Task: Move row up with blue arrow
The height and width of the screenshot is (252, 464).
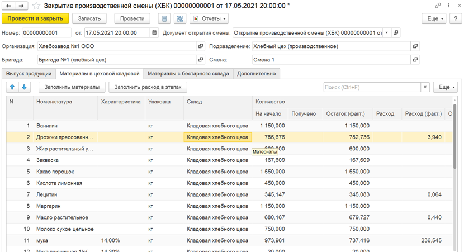Action: pos(12,87)
